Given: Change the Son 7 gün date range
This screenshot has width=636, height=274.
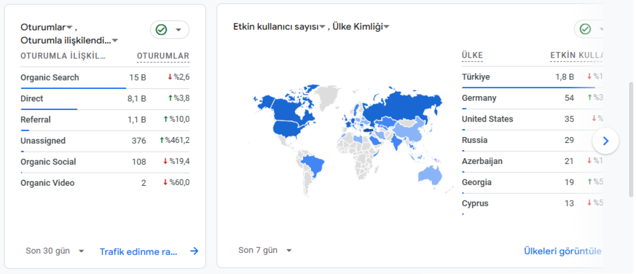Looking at the screenshot, I should click(x=265, y=250).
